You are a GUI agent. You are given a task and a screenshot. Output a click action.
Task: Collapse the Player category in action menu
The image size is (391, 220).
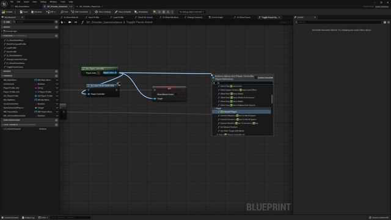coord(214,109)
